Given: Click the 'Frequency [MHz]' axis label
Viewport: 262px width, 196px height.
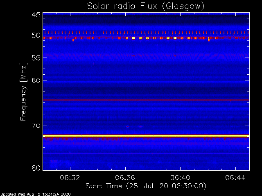Looking at the screenshot, I should click(x=23, y=91).
